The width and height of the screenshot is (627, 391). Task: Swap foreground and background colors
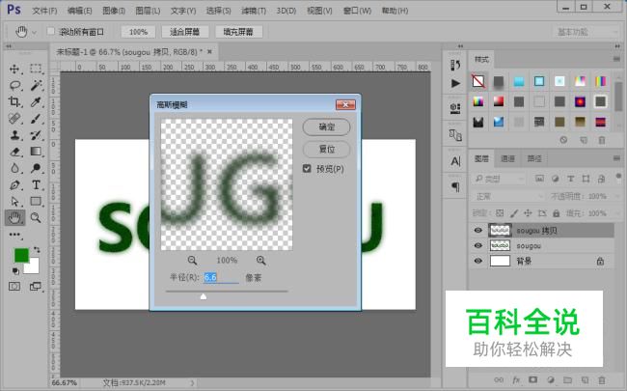point(37,250)
